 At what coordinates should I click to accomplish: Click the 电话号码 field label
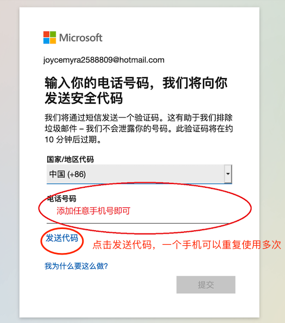[x=61, y=199]
